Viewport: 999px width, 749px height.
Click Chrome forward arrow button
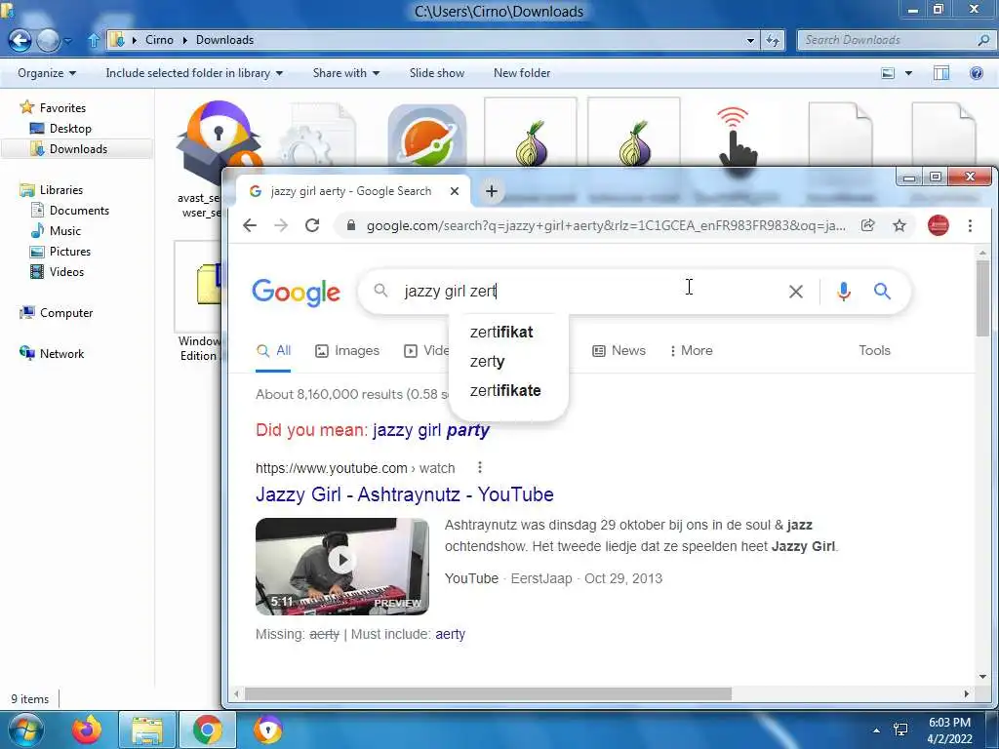[281, 225]
